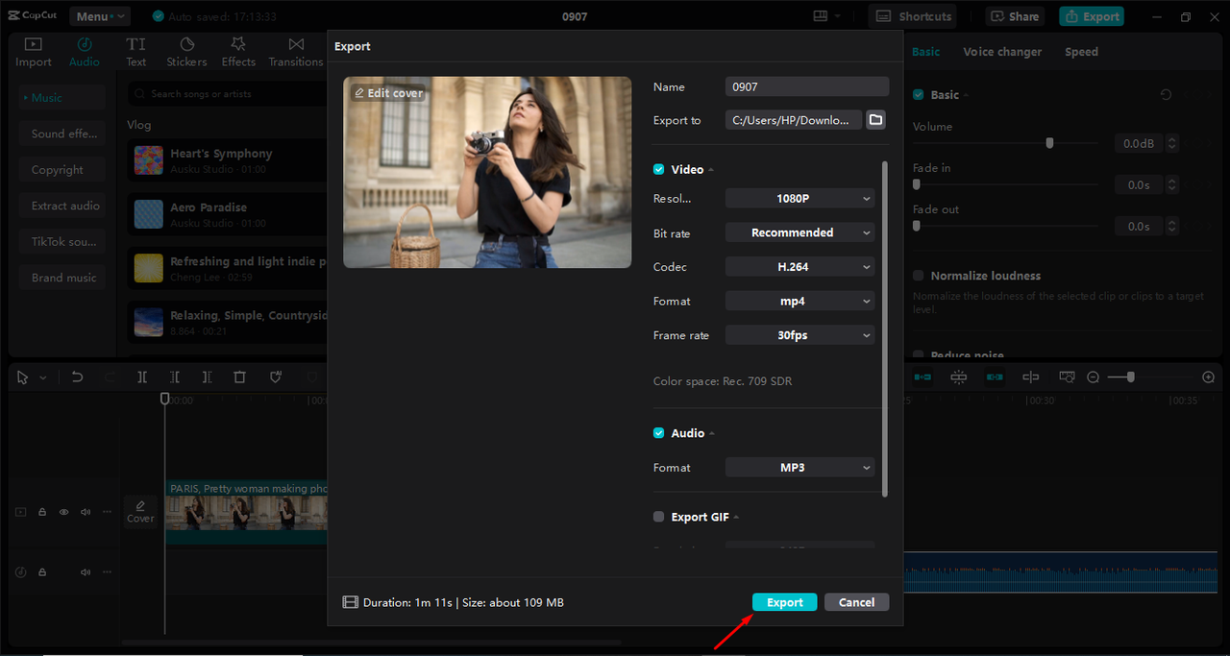Click the zoom out minus icon
1230x656 pixels.
[1093, 377]
